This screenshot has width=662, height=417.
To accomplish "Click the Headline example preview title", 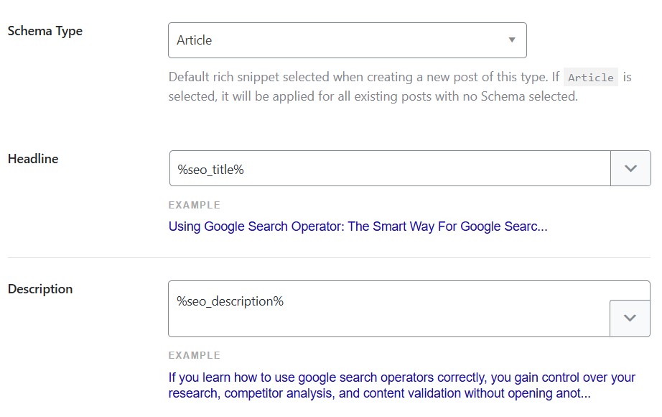I will coord(358,226).
